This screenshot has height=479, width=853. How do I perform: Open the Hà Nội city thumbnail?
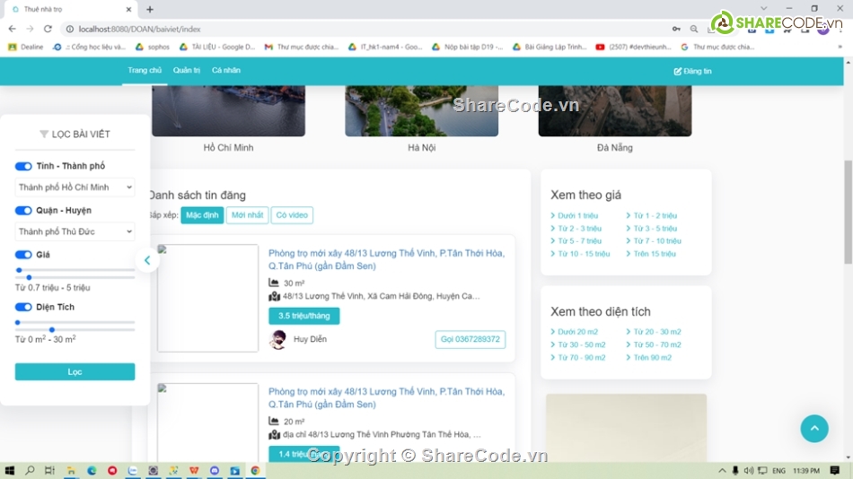[x=422, y=111]
